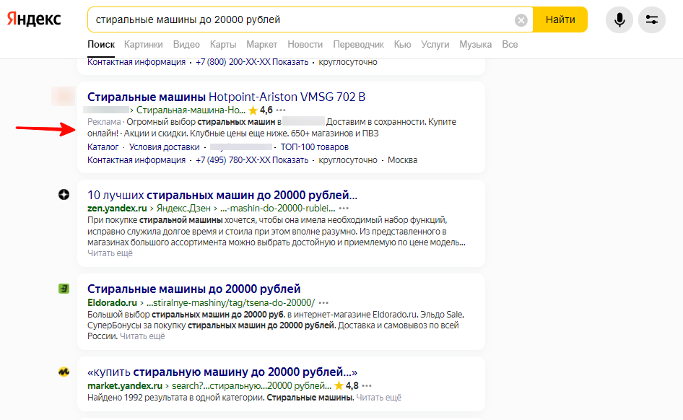Open three-dot menu of Hotpoint-Ariston ad

281,110
